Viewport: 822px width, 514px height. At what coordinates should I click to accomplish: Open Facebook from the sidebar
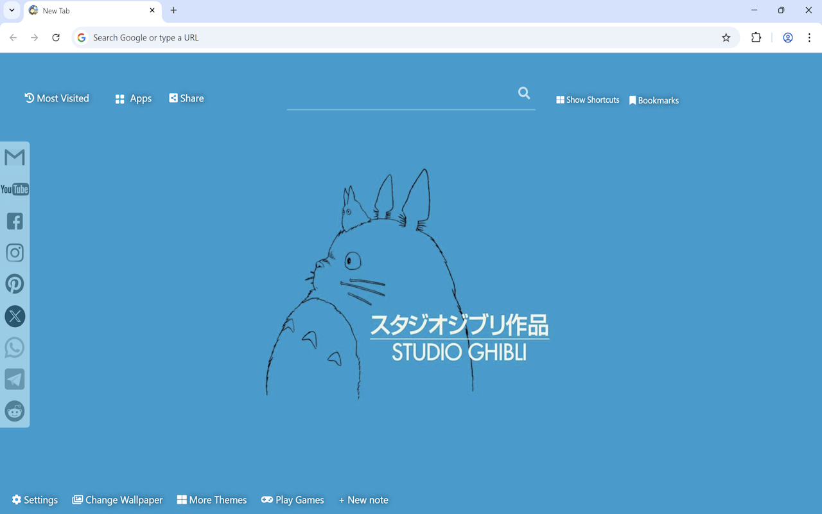pyautogui.click(x=14, y=221)
